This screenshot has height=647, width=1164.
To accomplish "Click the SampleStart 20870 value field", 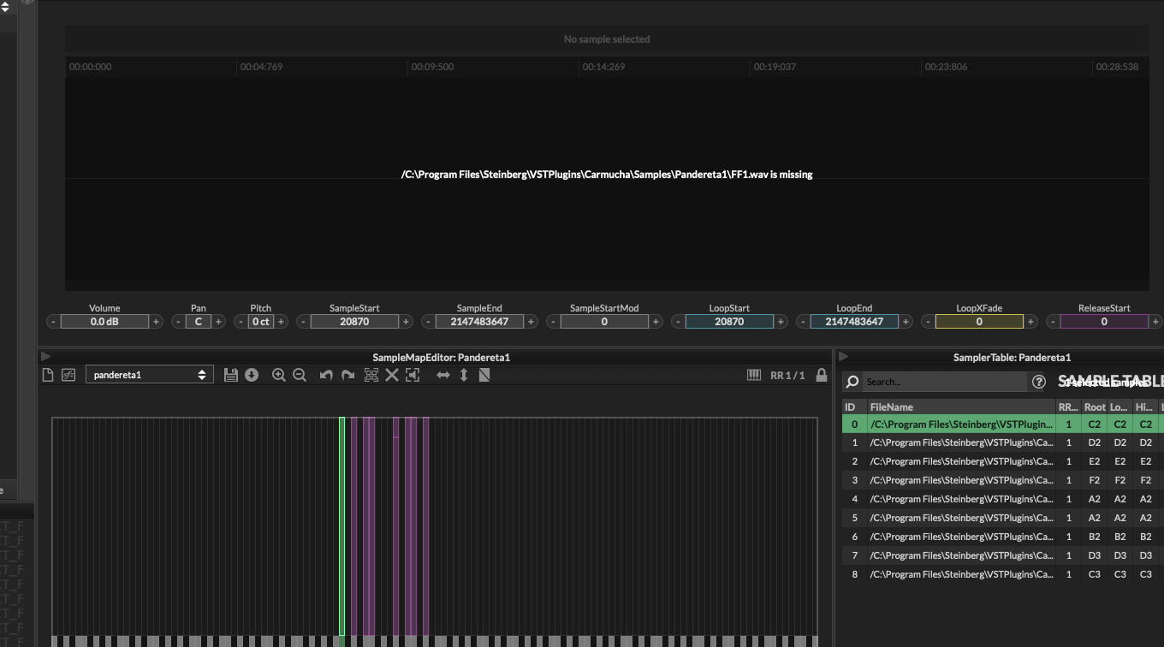I will (x=354, y=322).
